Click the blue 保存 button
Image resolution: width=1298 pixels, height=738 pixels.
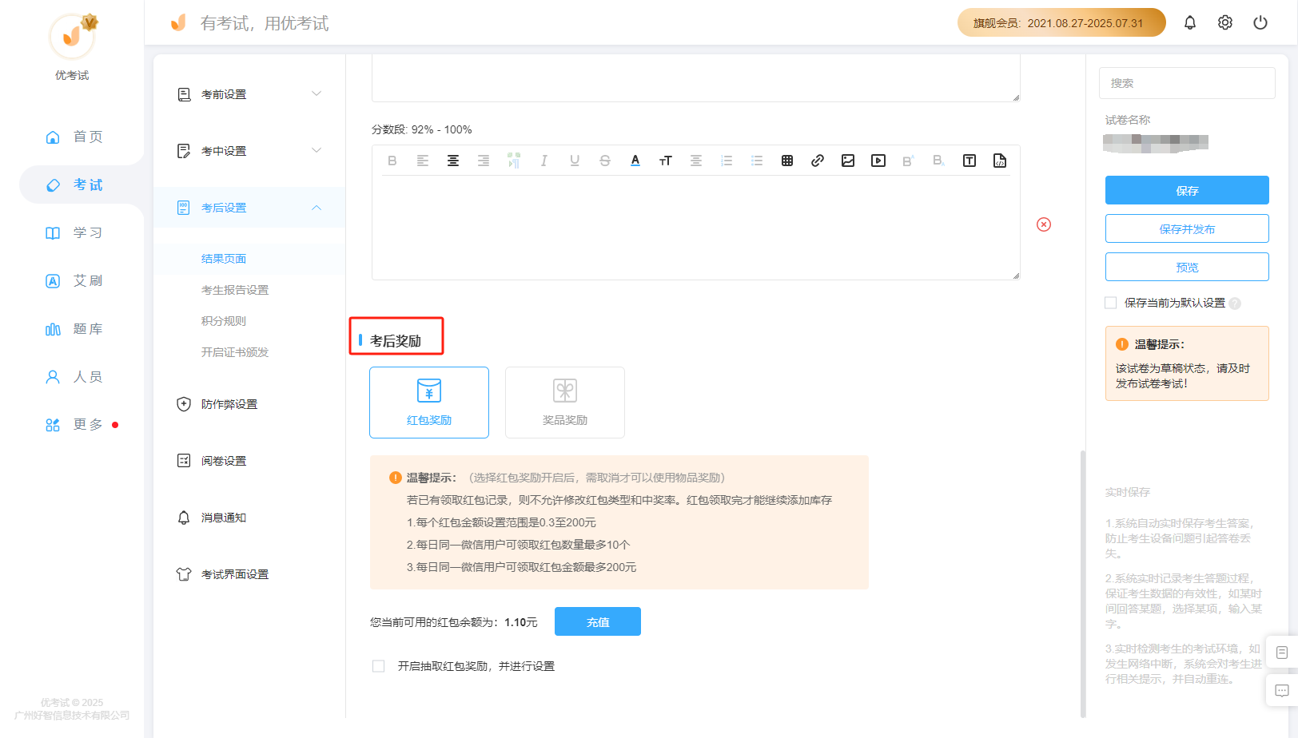click(1187, 190)
